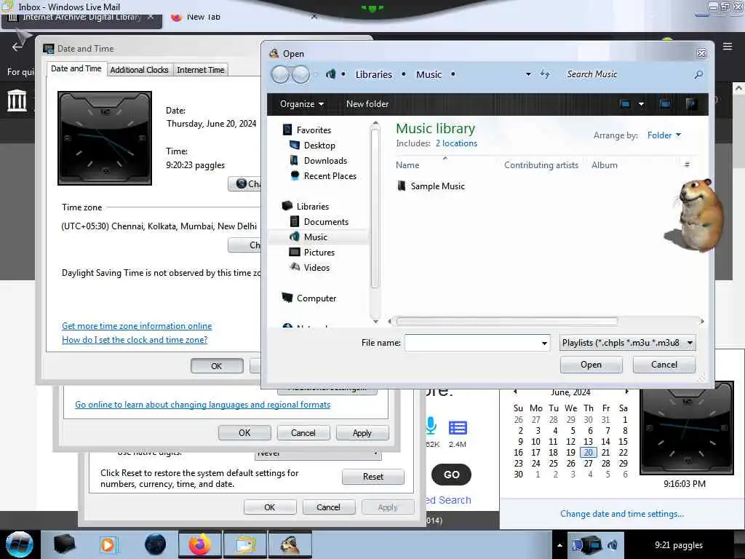Click the blue list icon on page

[x=458, y=427]
